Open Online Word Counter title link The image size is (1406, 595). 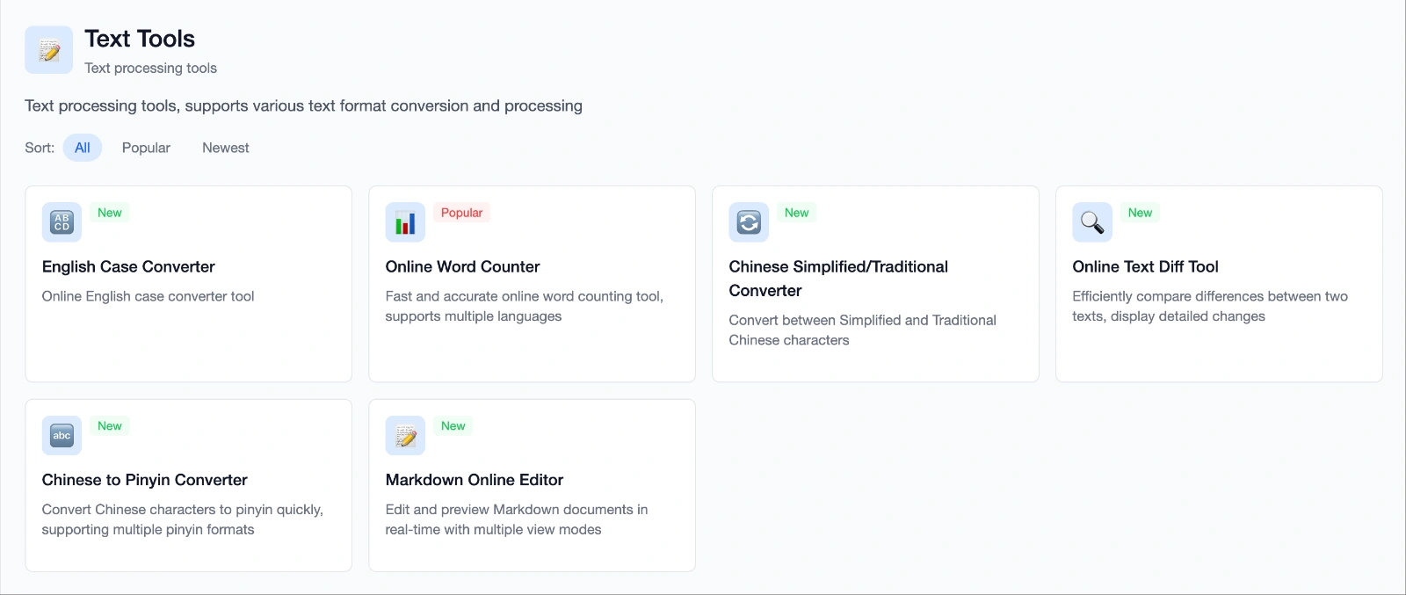[462, 266]
